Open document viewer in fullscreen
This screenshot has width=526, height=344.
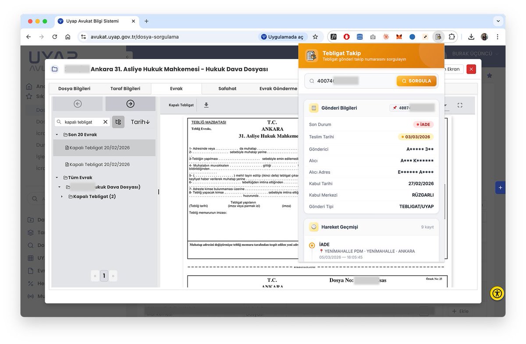point(460,105)
